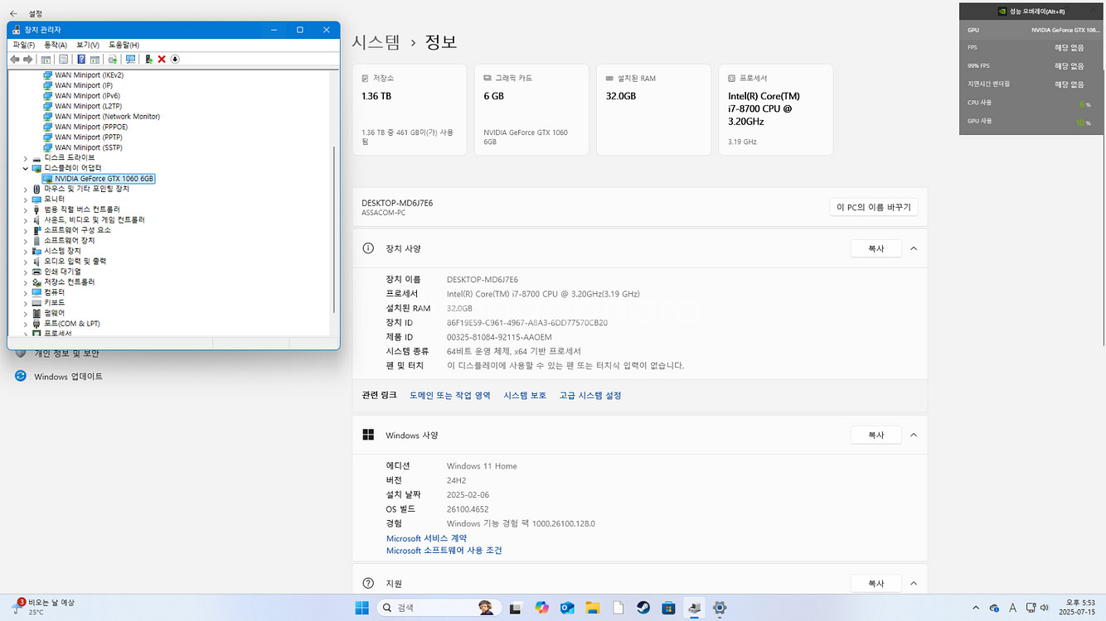Viewport: 1106px width, 621px height.
Task: Show hidden icons chevron in the system tray
Action: tap(976, 608)
